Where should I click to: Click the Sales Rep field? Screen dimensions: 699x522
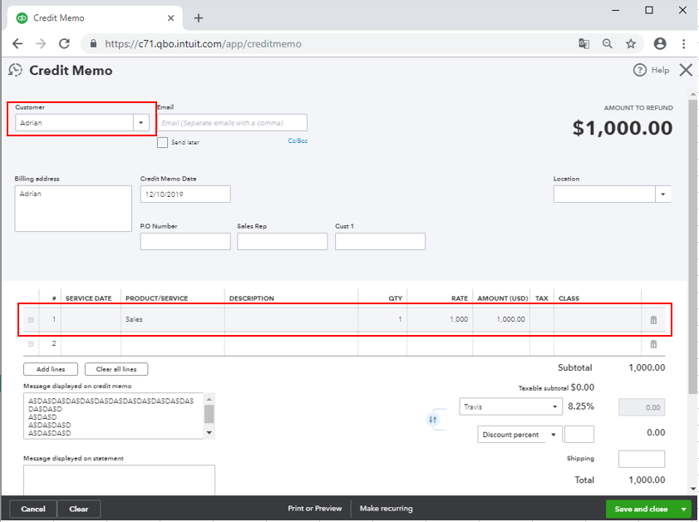(x=283, y=242)
